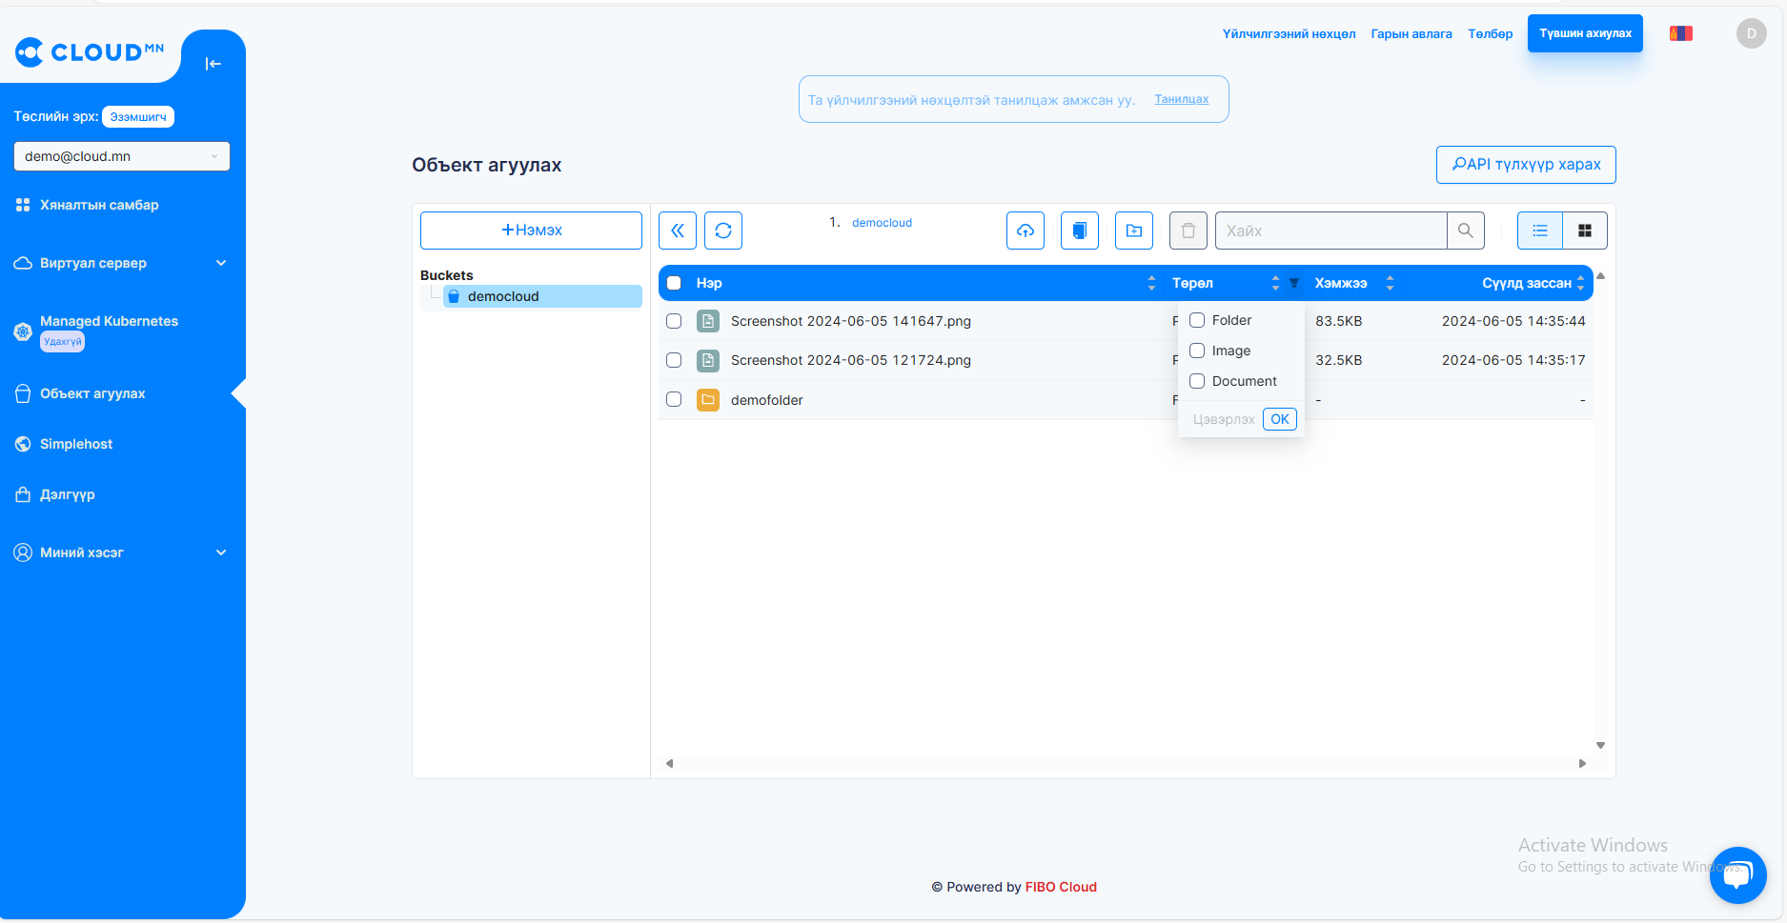Switch to list view

tap(1540, 231)
